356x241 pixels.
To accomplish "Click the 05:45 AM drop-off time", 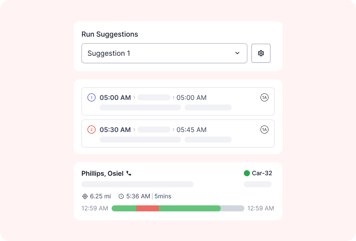I will click(x=192, y=130).
